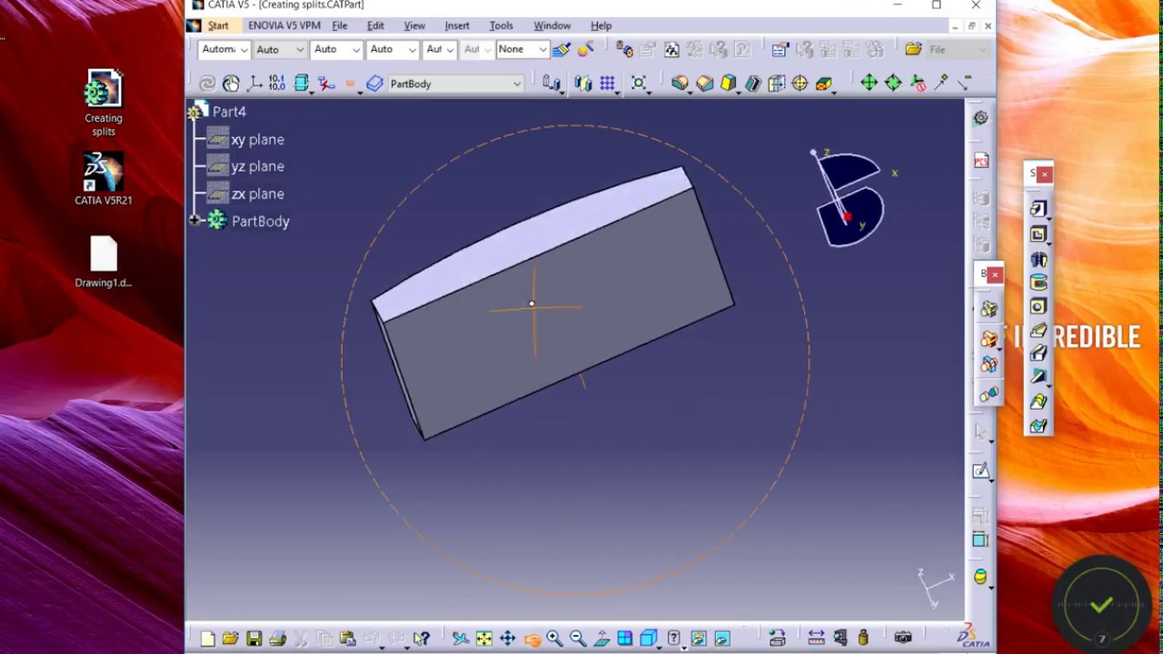Click the Sketcher icon on right toolbar
The image size is (1163, 654).
pos(980,471)
